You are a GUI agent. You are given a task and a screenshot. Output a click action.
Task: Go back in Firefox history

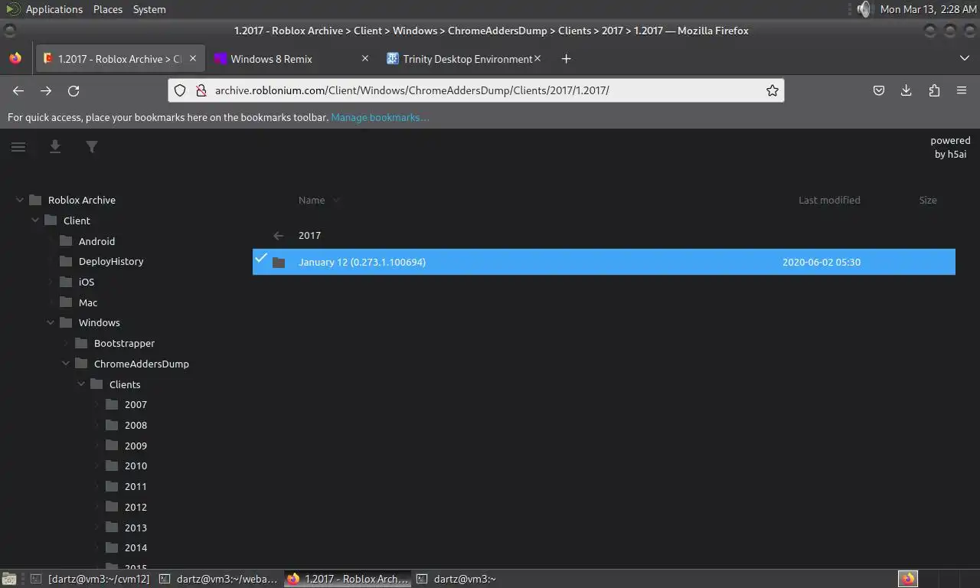(18, 90)
